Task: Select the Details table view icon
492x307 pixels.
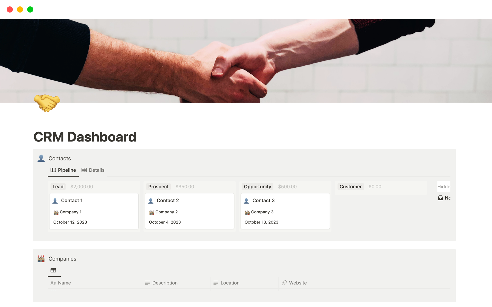Action: coord(84,170)
